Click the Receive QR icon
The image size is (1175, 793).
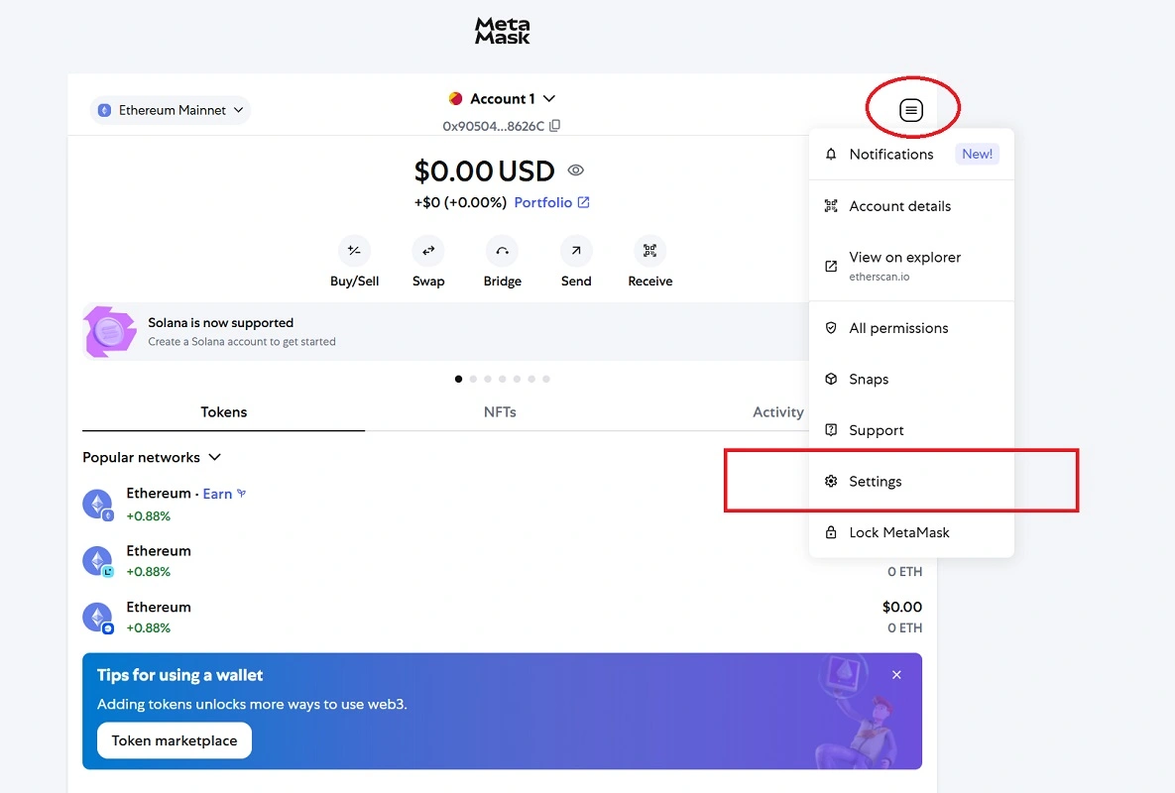pyautogui.click(x=649, y=251)
